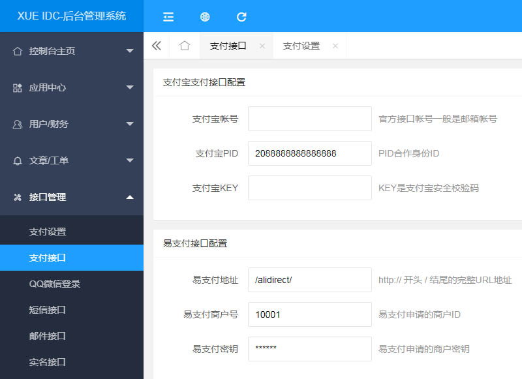Open QQ微信登录 in the sidebar
The image size is (522, 379).
tap(72, 284)
